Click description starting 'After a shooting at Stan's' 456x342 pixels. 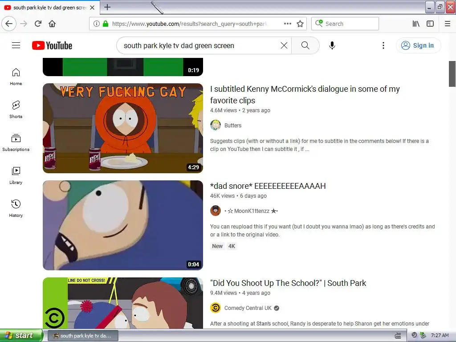coord(320,323)
